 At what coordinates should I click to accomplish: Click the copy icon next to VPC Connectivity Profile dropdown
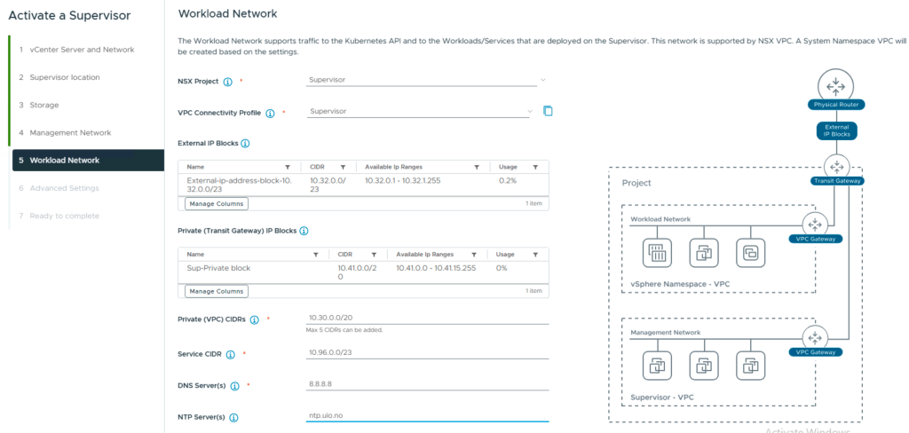coord(548,111)
